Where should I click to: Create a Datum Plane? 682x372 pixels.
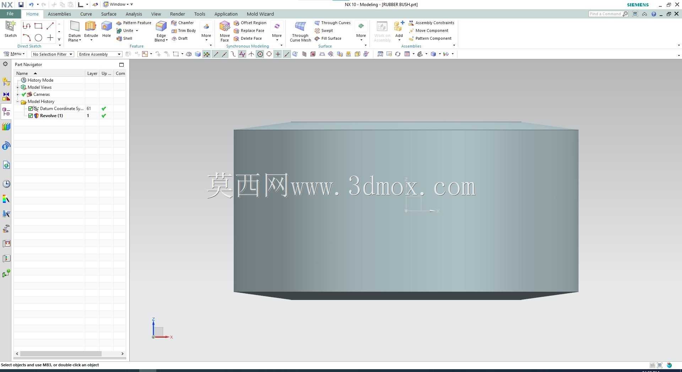click(x=75, y=31)
